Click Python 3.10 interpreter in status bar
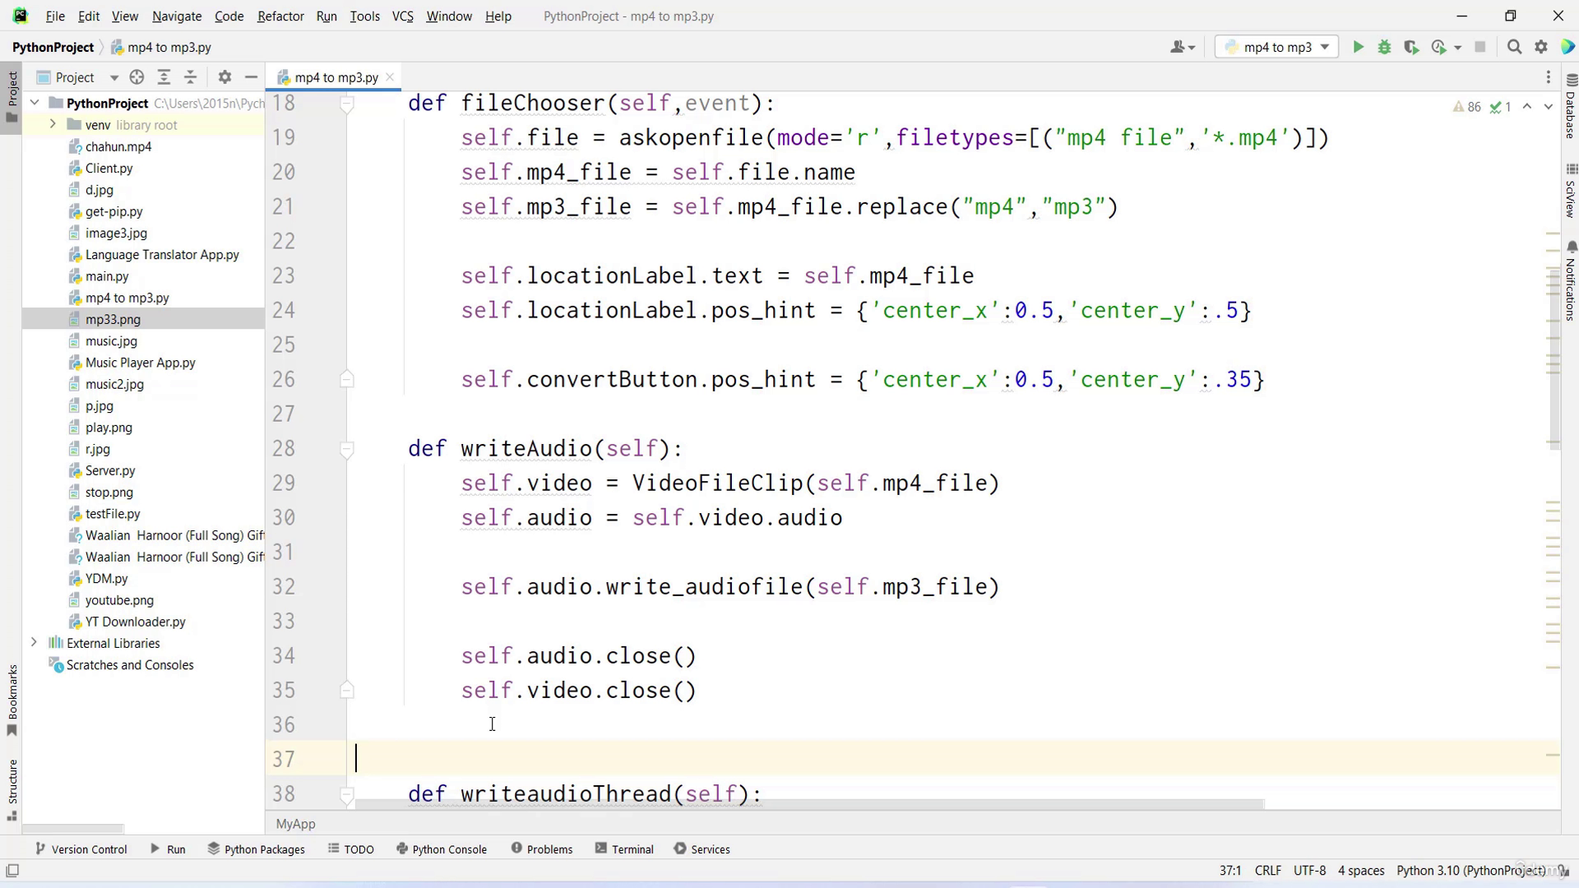The height and width of the screenshot is (888, 1579). coord(1469,871)
